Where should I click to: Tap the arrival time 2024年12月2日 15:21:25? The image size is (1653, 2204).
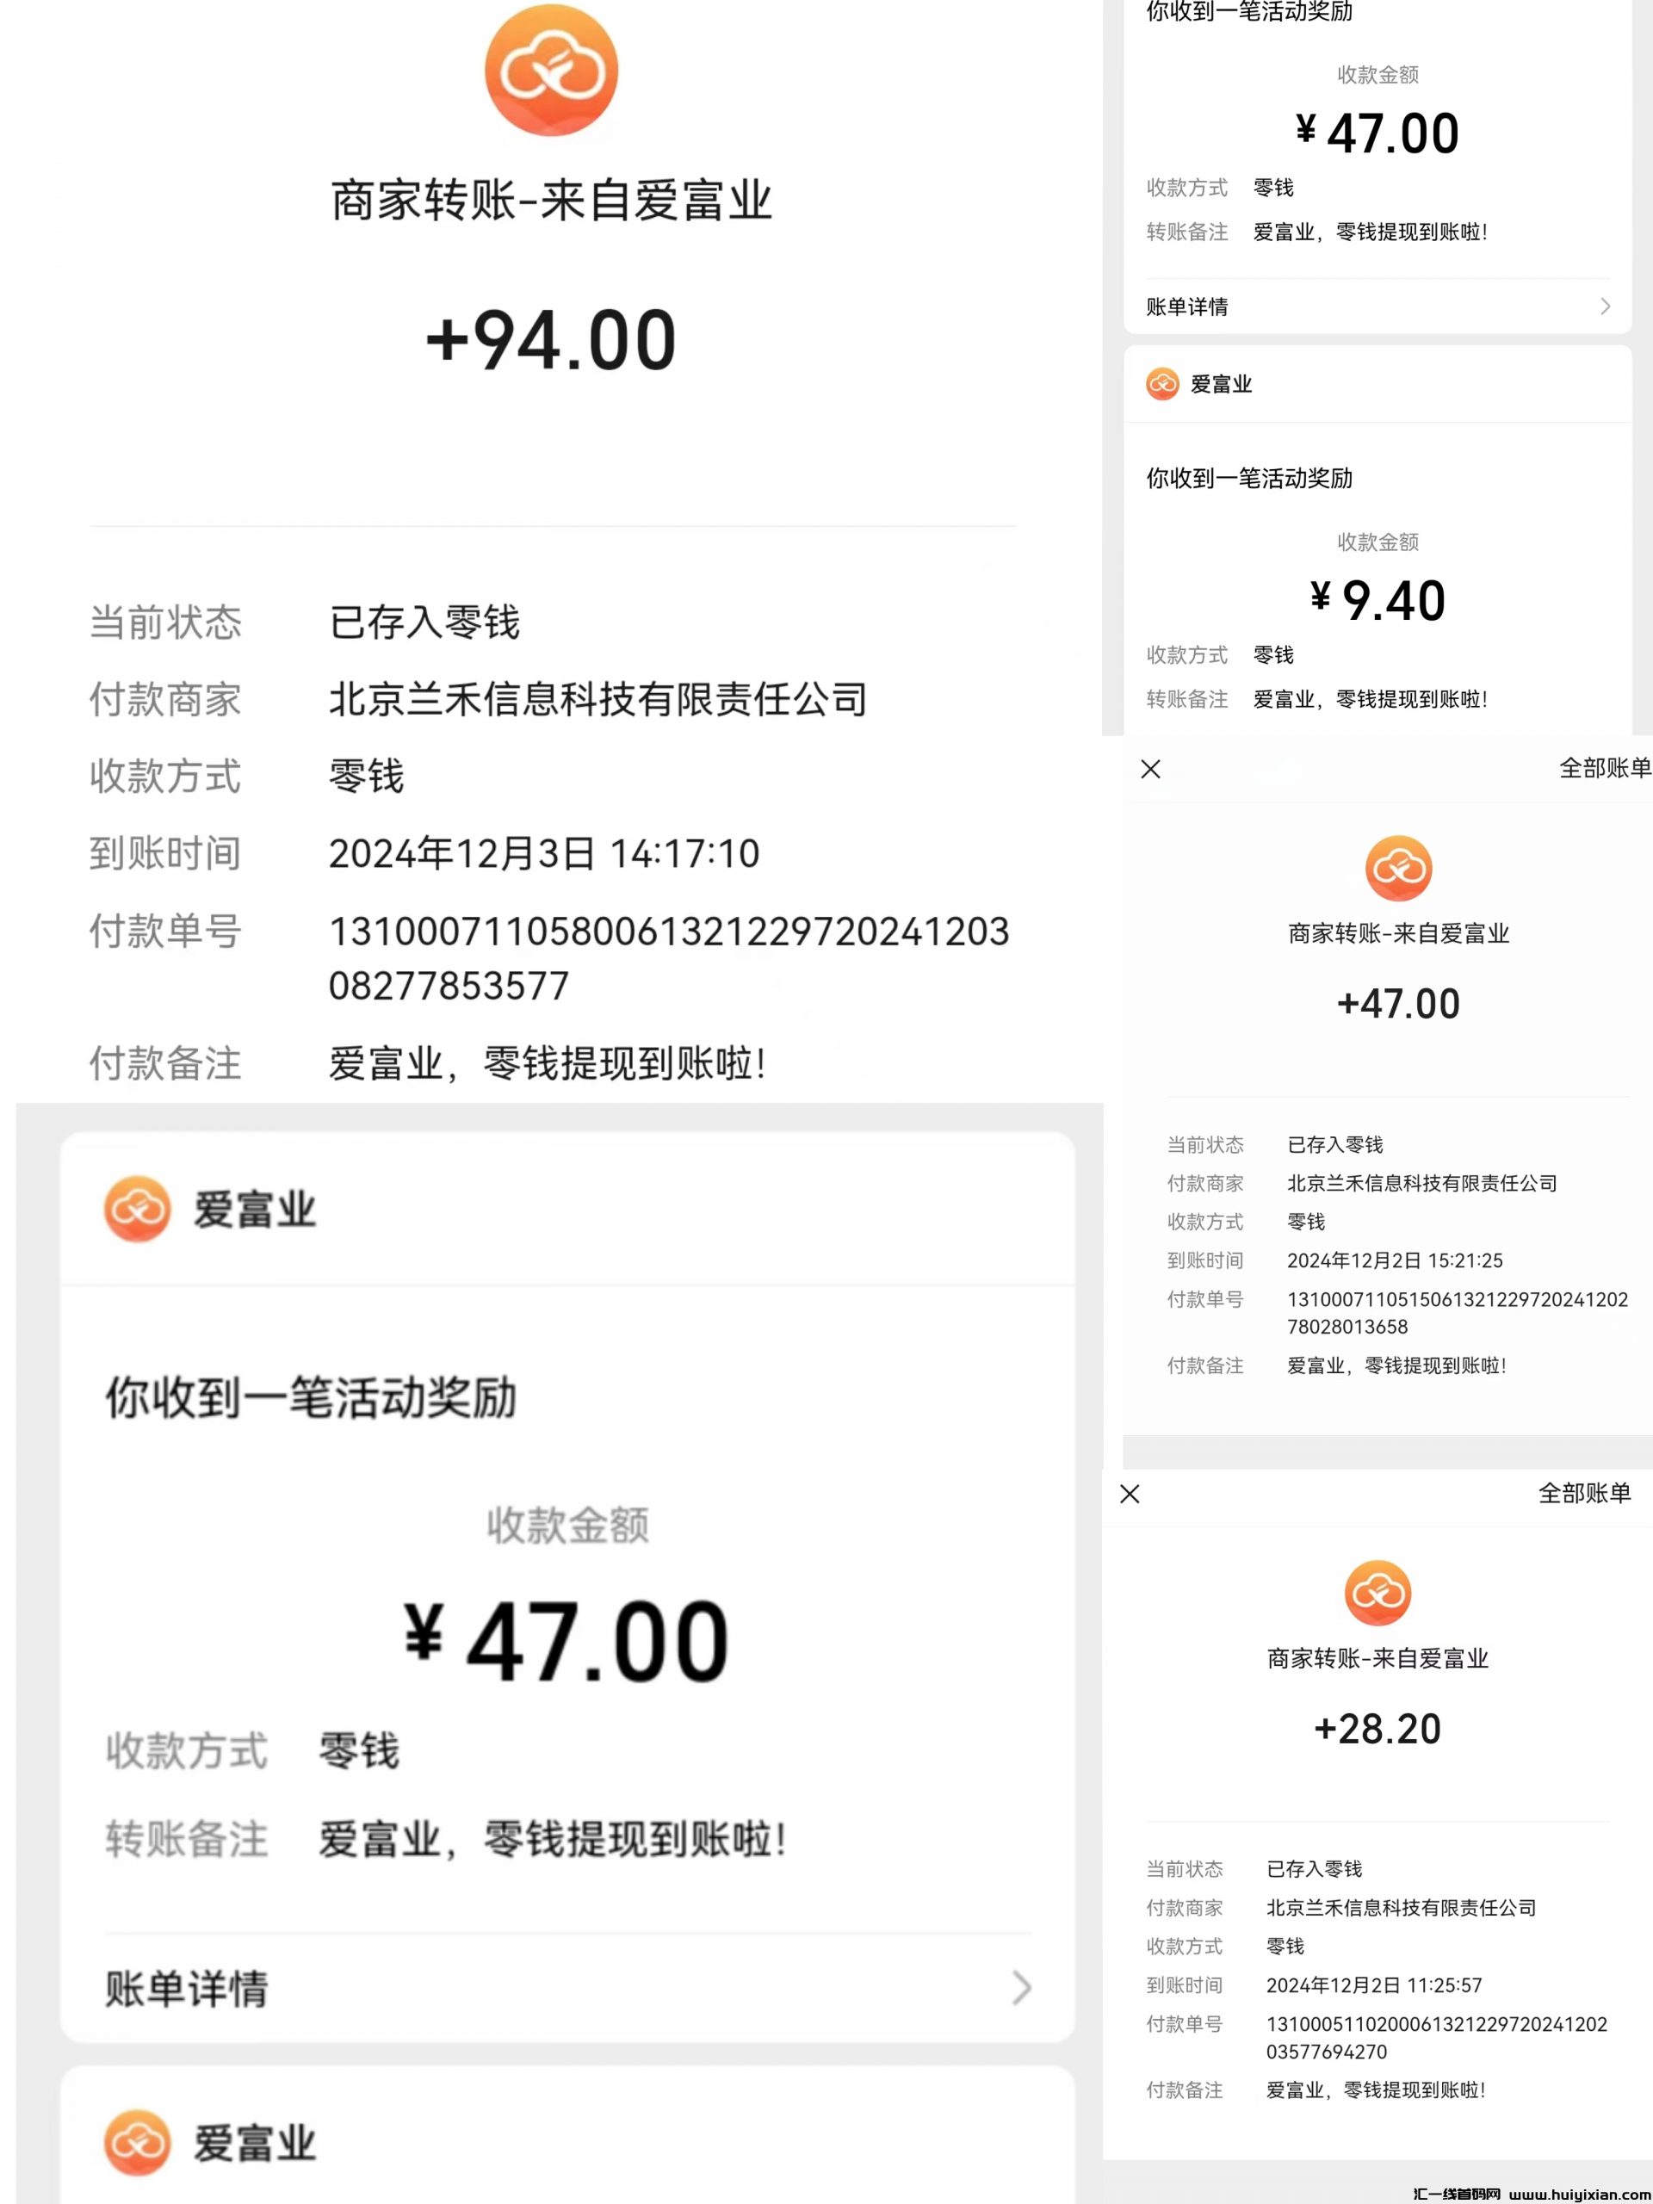[x=1394, y=1260]
